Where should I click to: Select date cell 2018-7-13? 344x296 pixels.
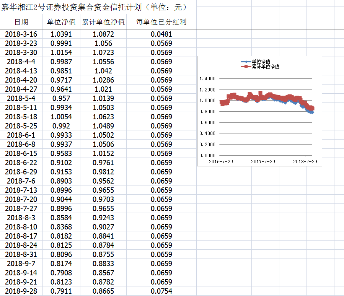coord(21,190)
